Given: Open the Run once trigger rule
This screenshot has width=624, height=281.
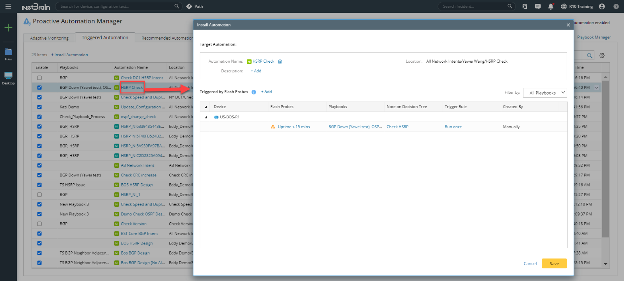Looking at the screenshot, I should point(453,127).
